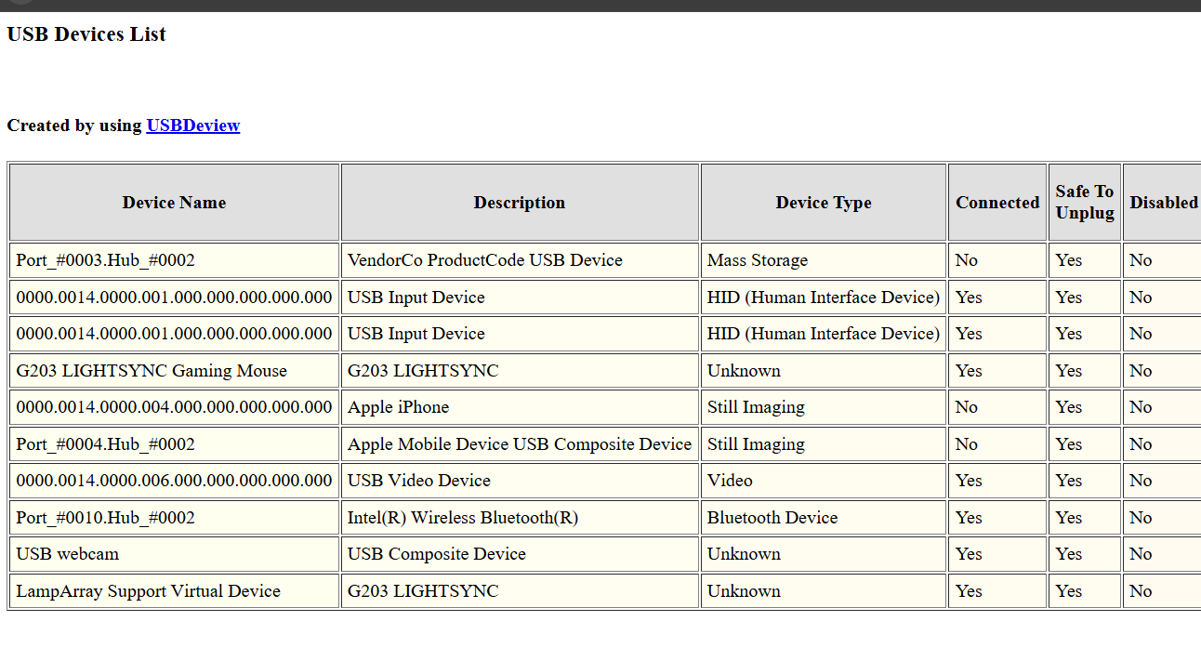Click the Video device type cell
Image resolution: width=1201 pixels, height=648 pixels.
(824, 481)
